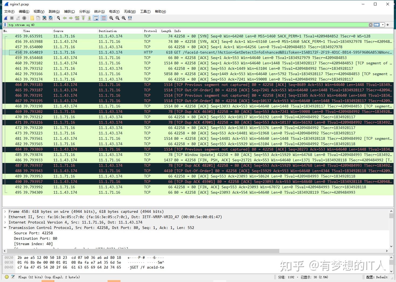This screenshot has height=282, width=396.
Task: Open a capture file via folder icon
Action: [x=32, y=18]
